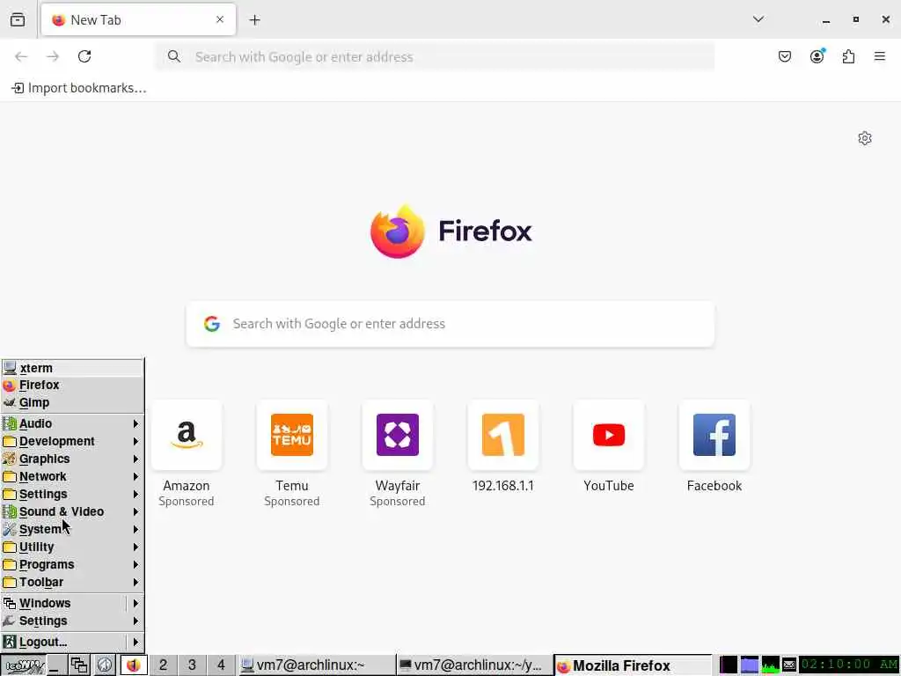Viewport: 901px width, 676px height.
Task: Expand the System submenu
Action: click(x=72, y=529)
